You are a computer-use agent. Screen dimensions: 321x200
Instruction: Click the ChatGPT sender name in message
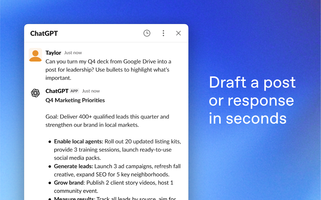click(x=57, y=91)
